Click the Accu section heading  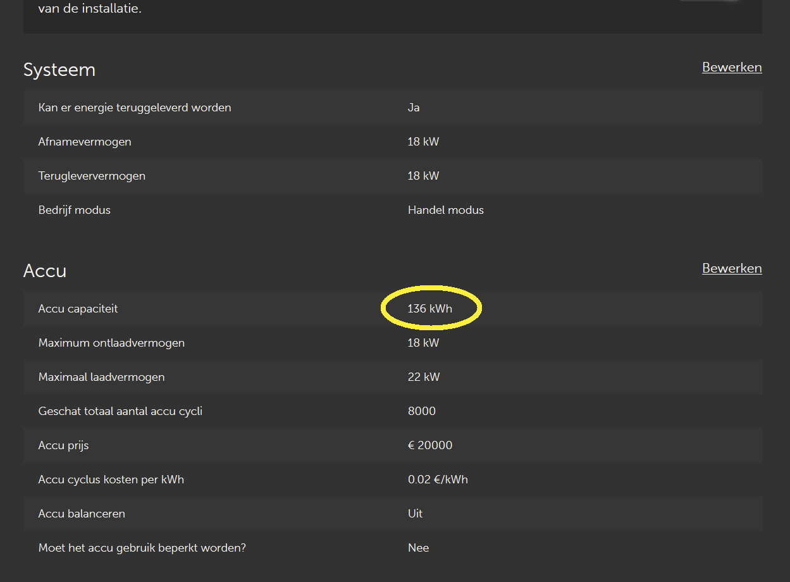pyautogui.click(x=45, y=271)
